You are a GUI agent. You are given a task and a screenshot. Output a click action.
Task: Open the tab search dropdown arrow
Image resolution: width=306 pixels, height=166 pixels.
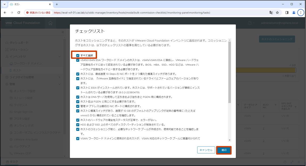tap(5, 4)
